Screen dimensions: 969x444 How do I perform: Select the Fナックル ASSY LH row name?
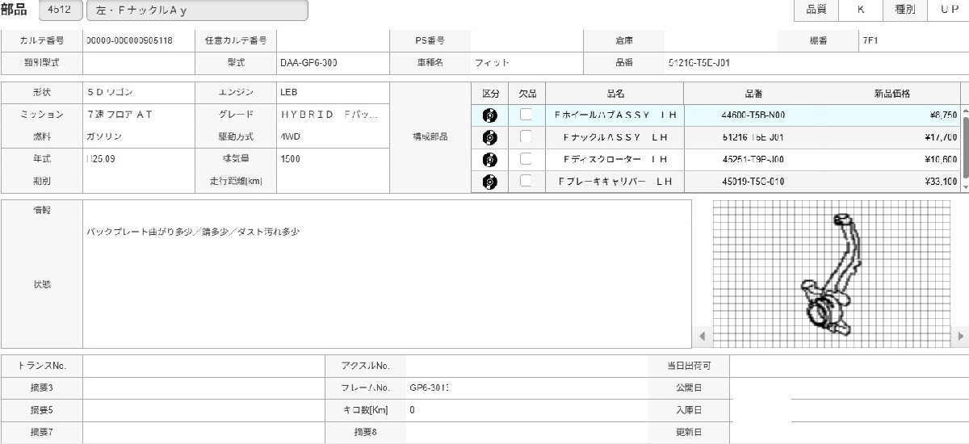615,137
